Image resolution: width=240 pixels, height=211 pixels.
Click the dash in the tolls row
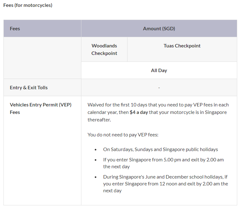[x=159, y=88]
